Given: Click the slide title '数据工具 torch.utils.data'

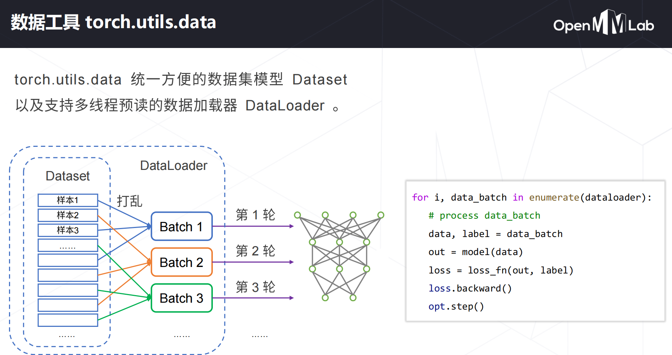Looking at the screenshot, I should 113,22.
